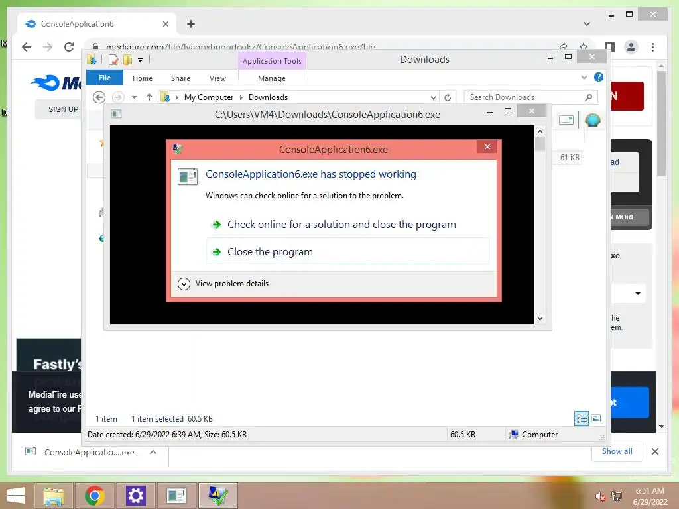Expand the explorer ribbon chevron

[x=584, y=77]
